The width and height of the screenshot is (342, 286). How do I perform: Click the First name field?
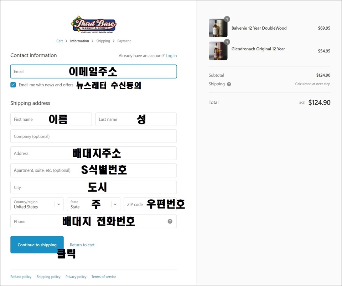[51, 119]
